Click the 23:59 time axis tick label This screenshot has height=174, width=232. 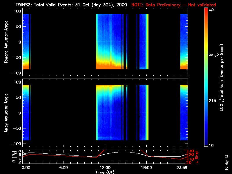pyautogui.click(x=183, y=168)
